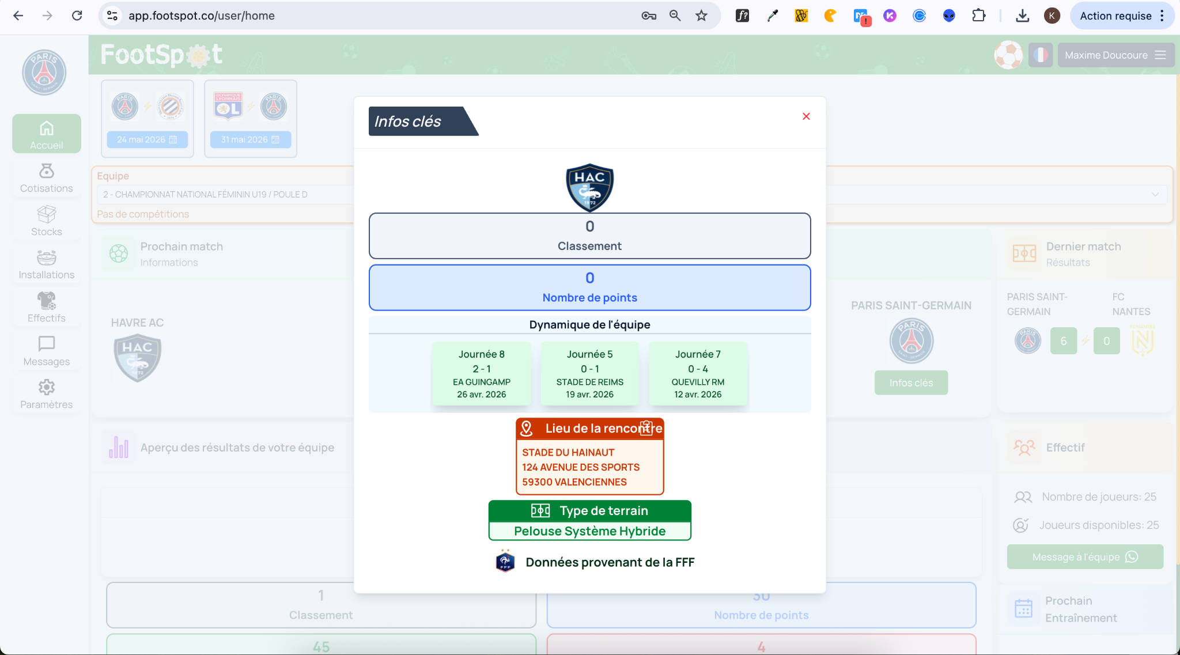Screen dimensions: 1180x655
Task: Click the bar chart icon for Aperçu des résultats
Action: [119, 447]
